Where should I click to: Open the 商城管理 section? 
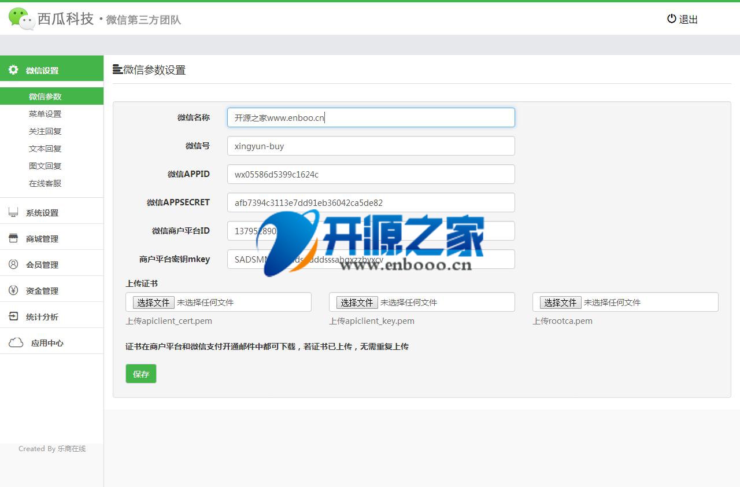(52, 238)
